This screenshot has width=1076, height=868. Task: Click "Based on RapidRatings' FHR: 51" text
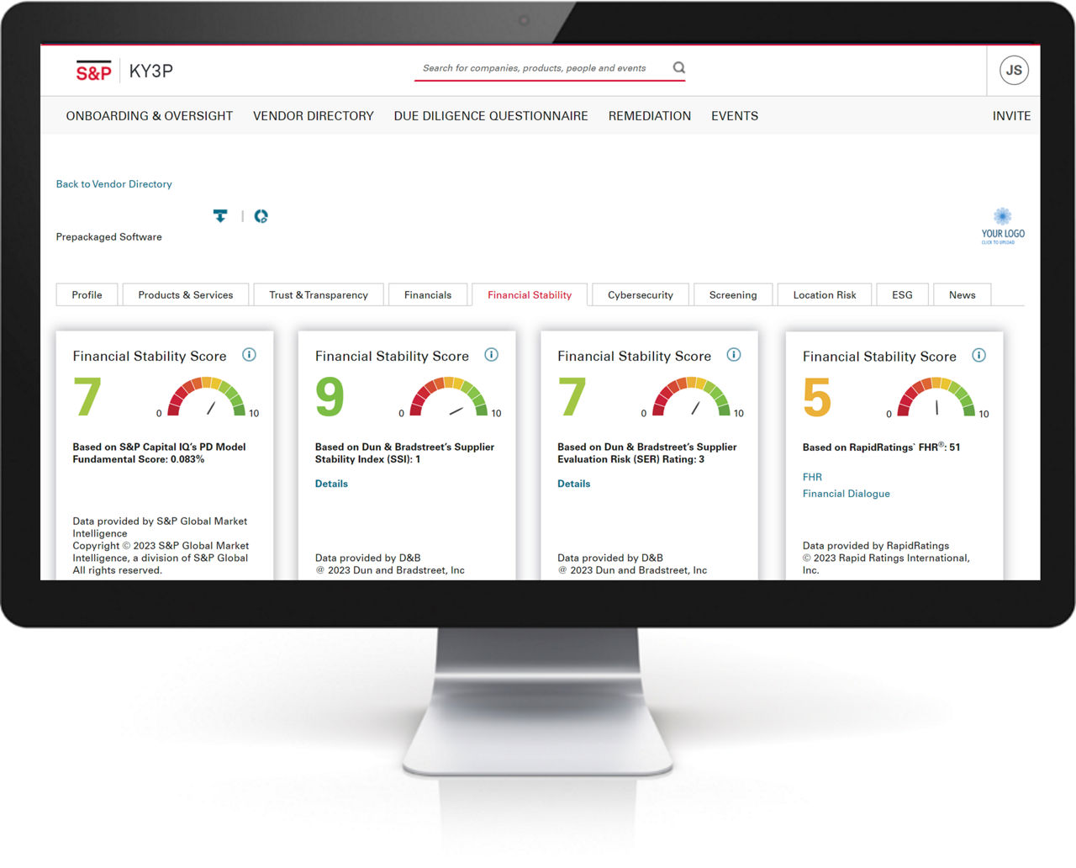[881, 447]
